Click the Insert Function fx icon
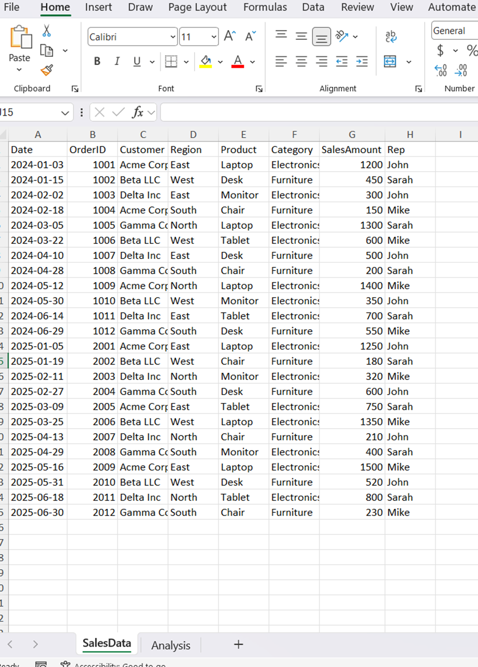 click(x=138, y=112)
